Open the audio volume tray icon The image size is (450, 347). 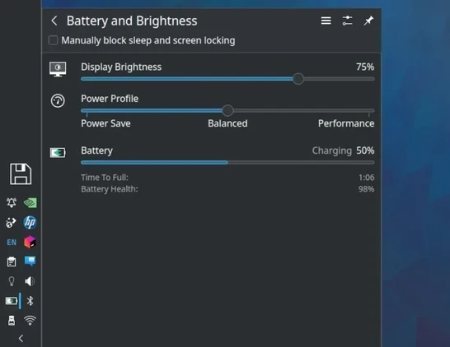click(30, 281)
